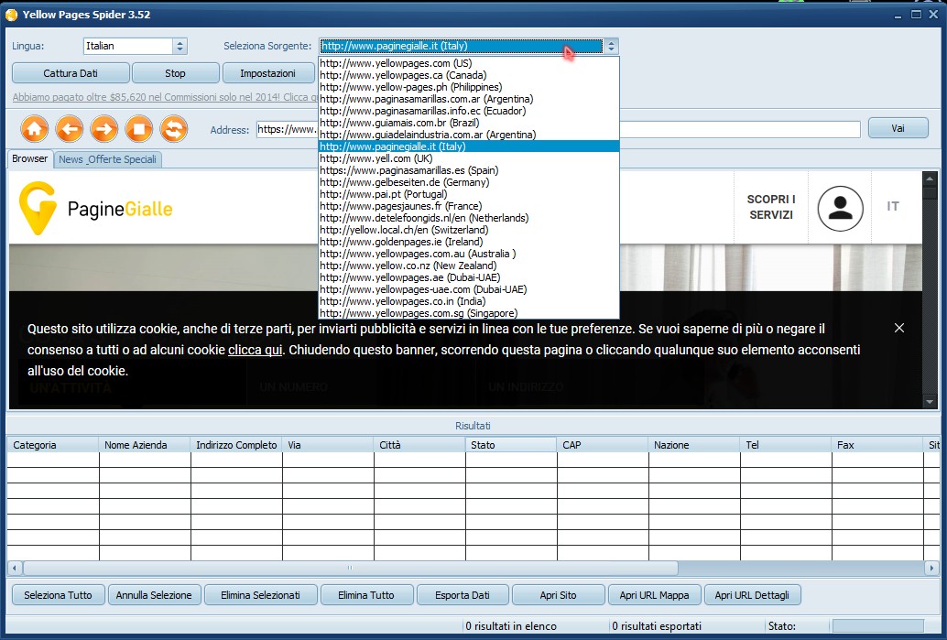Click Apri URL Mappa button

pyautogui.click(x=654, y=595)
